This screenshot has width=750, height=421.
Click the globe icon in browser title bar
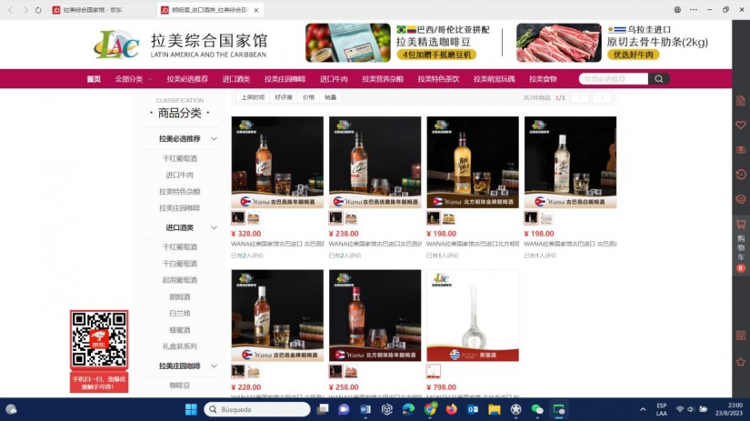click(677, 10)
